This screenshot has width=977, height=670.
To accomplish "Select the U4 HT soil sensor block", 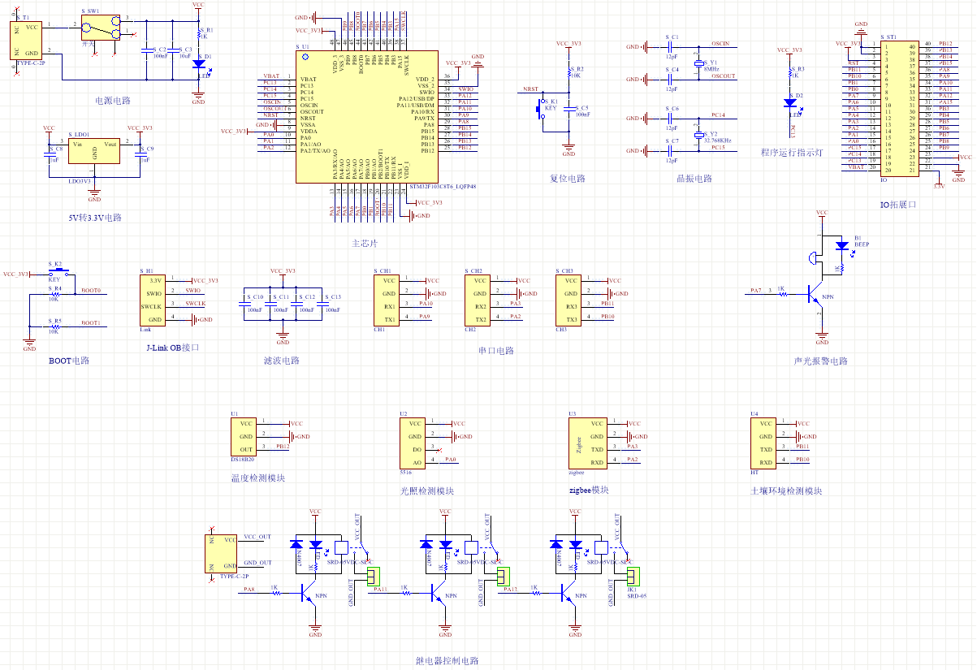I will click(x=763, y=443).
